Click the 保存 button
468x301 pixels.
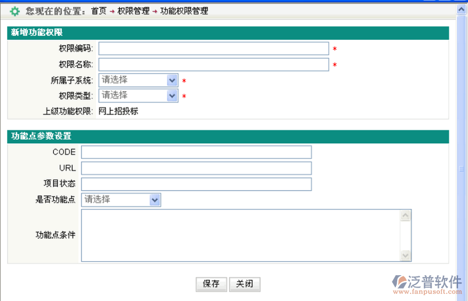(211, 284)
